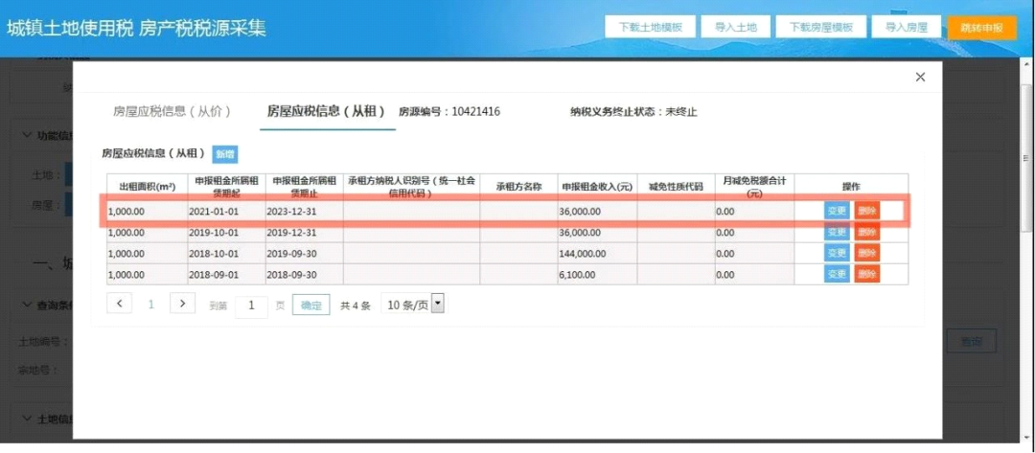
Task: Click 导入房屋 button
Action: 907,28
